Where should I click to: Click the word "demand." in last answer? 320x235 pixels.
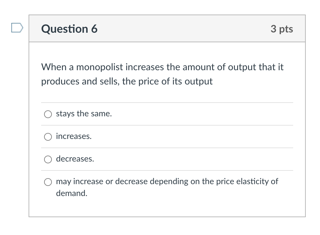(72, 193)
